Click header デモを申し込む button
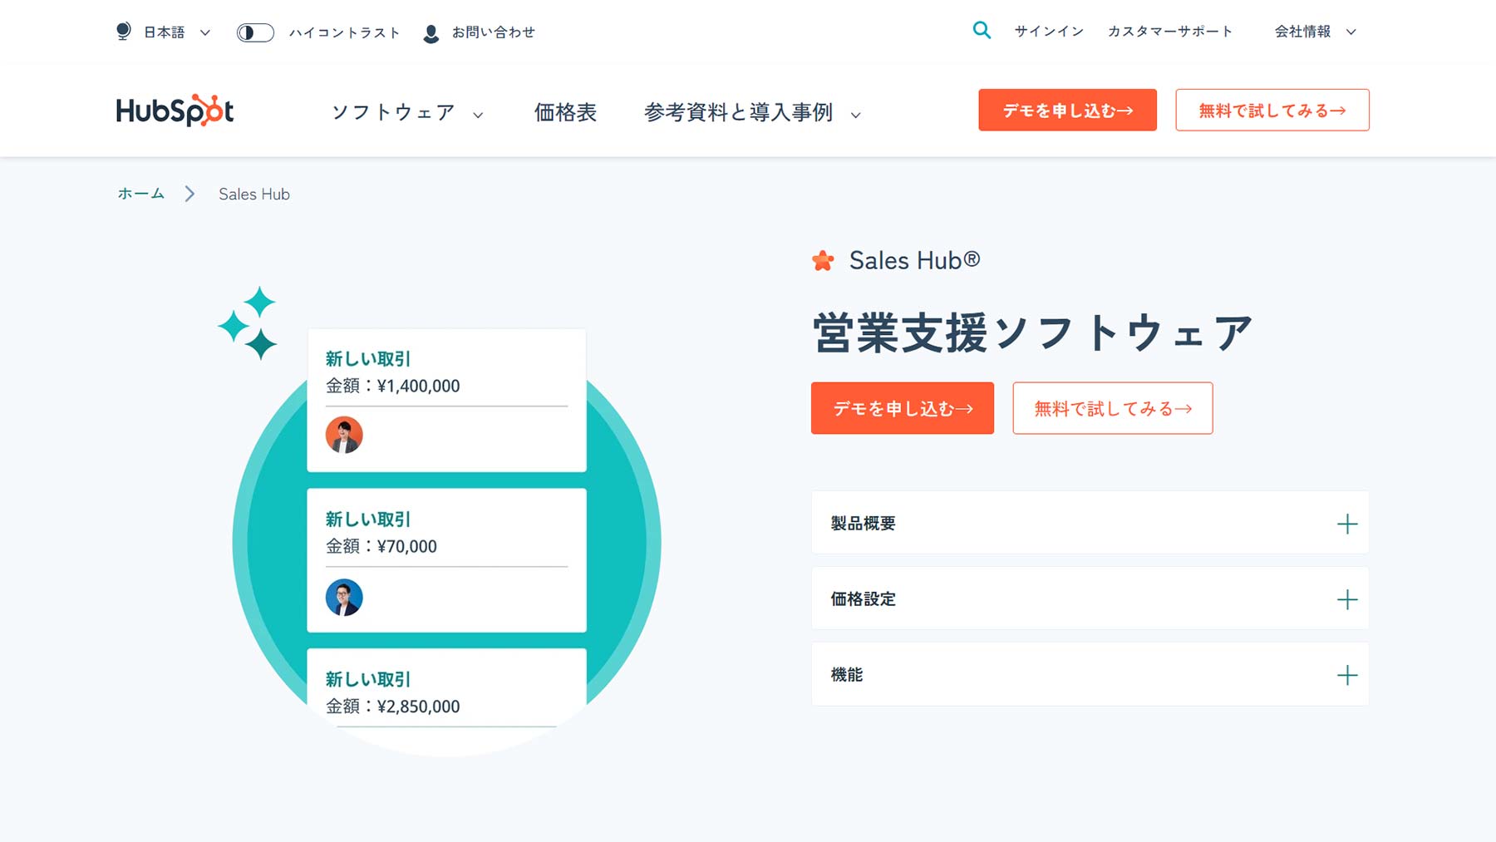Image resolution: width=1496 pixels, height=842 pixels. (1067, 110)
